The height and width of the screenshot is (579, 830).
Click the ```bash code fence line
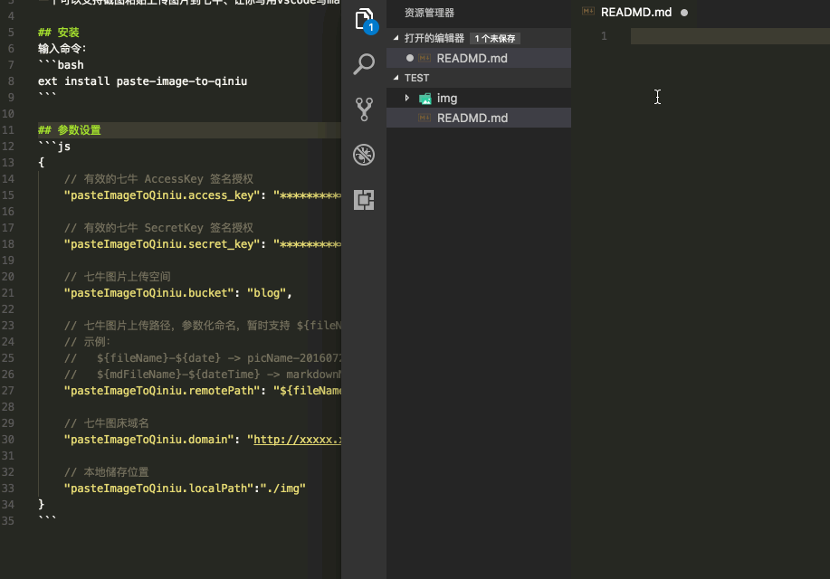coord(61,65)
